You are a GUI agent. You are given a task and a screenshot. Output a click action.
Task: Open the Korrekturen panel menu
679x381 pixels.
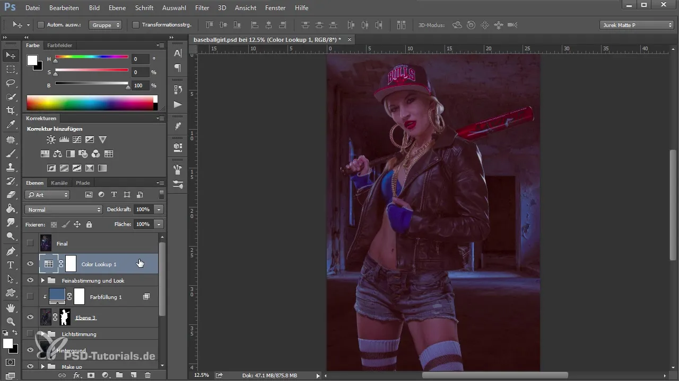tap(160, 119)
